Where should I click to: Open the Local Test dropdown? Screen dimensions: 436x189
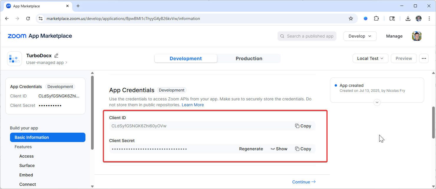(x=370, y=58)
